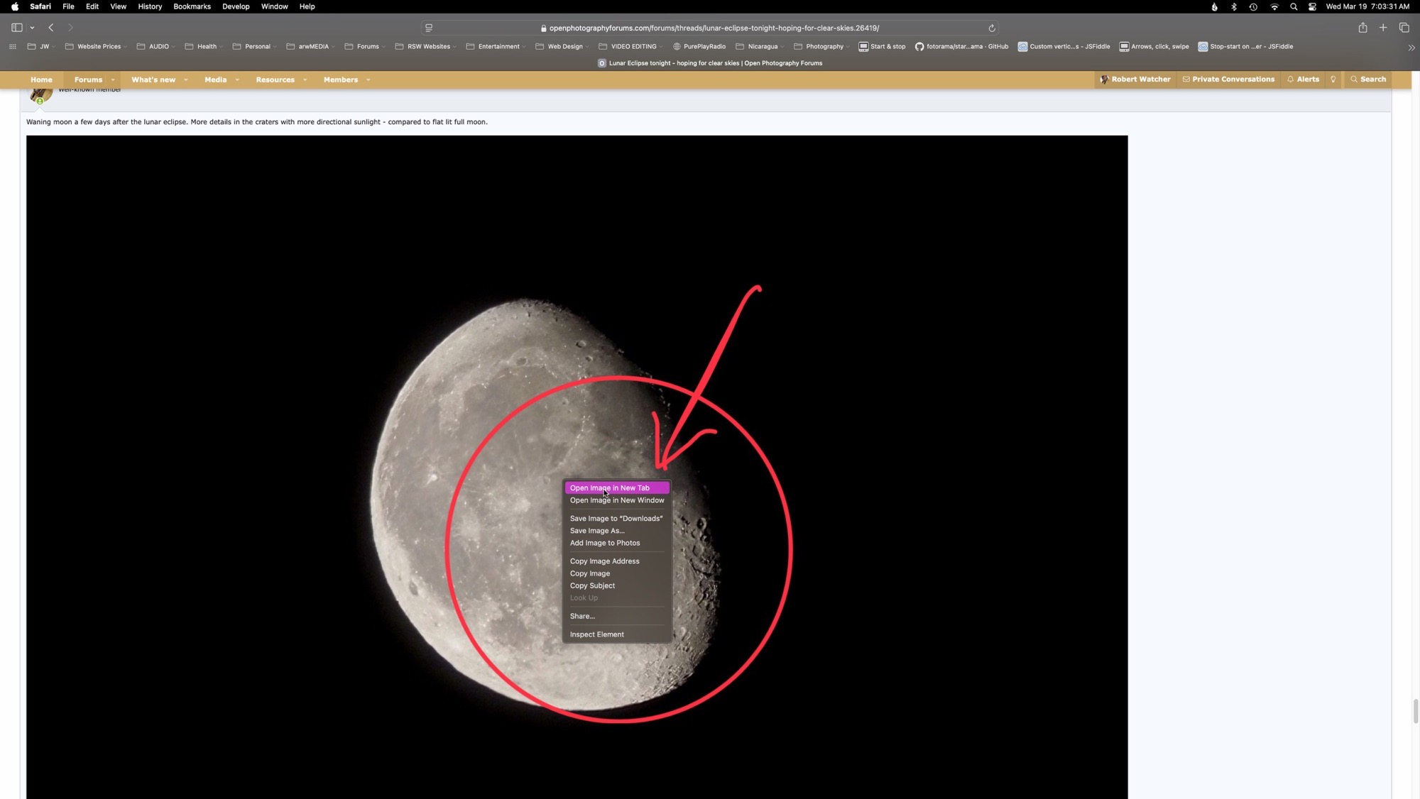The width and height of the screenshot is (1420, 799).
Task: Expand the What's new dropdown arrow
Action: point(186,79)
